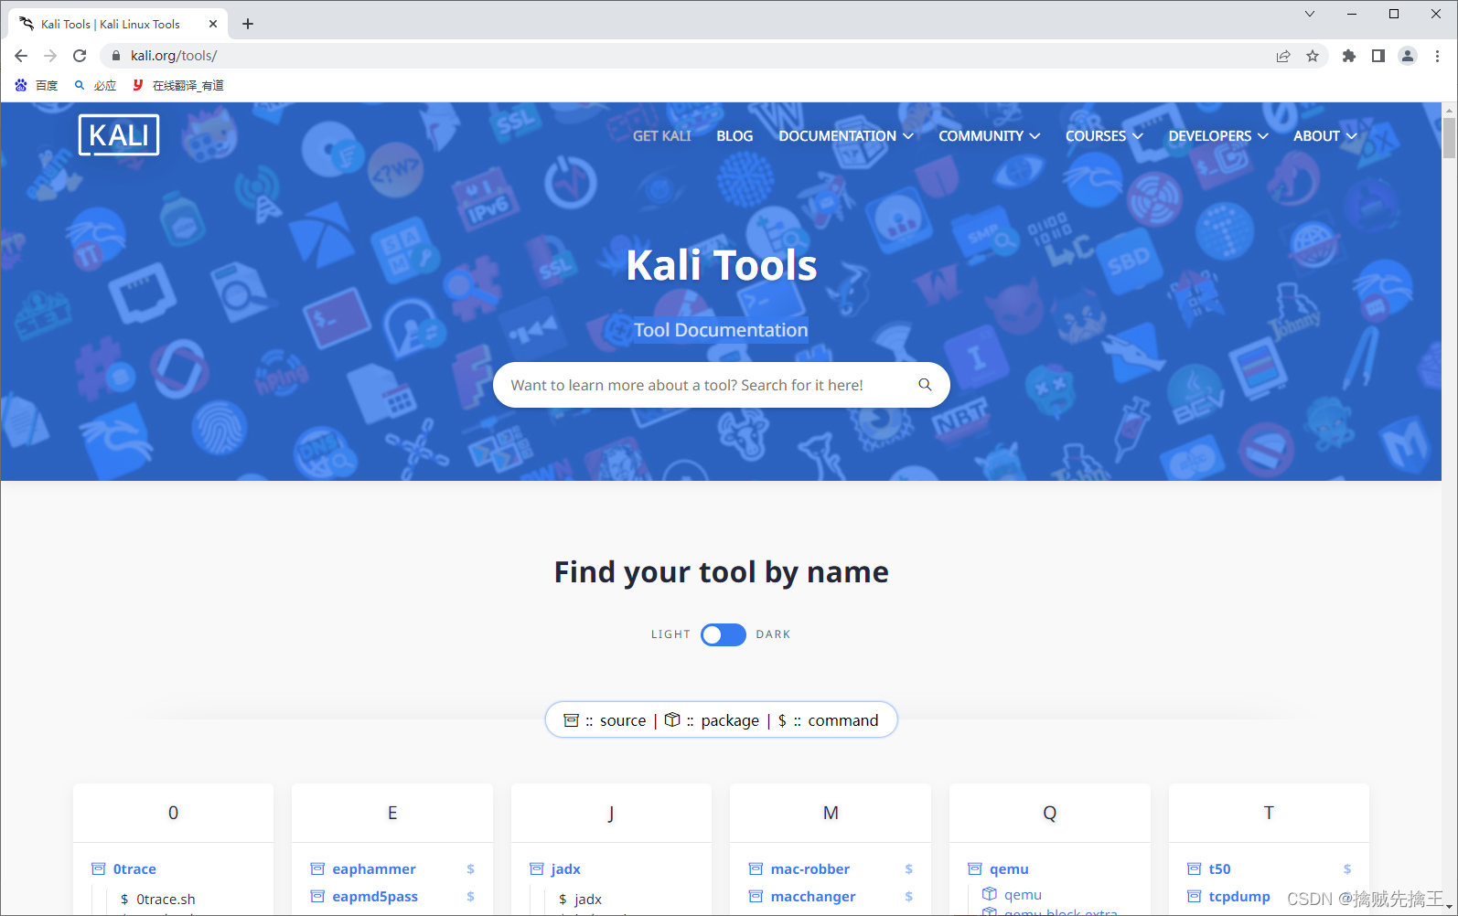The image size is (1458, 916).
Task: Click the dollar sign beside eapmd5pass
Action: tap(470, 896)
